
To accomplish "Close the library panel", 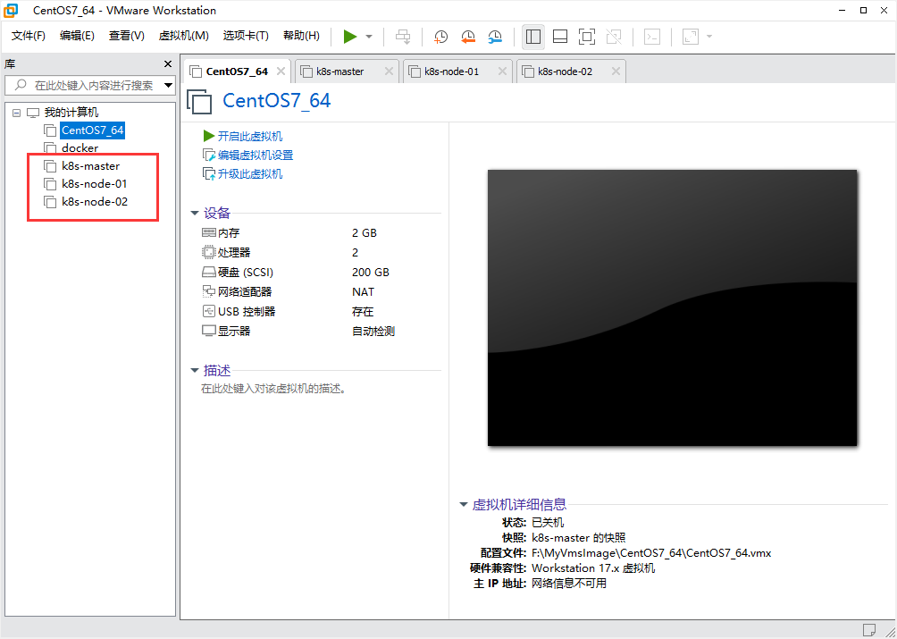I will 168,64.
